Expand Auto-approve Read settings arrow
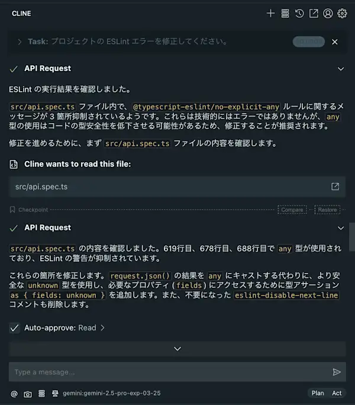Screen dimensions: 355x405 (102, 328)
